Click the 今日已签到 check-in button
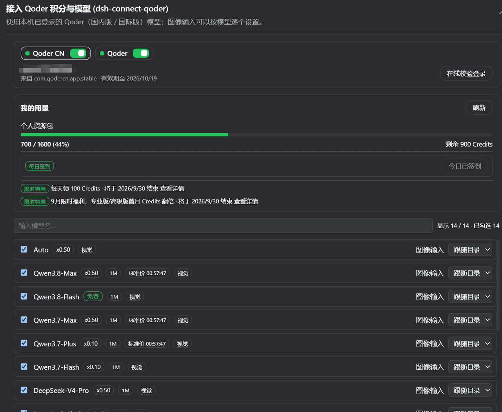The width and height of the screenshot is (502, 412). tap(465, 166)
